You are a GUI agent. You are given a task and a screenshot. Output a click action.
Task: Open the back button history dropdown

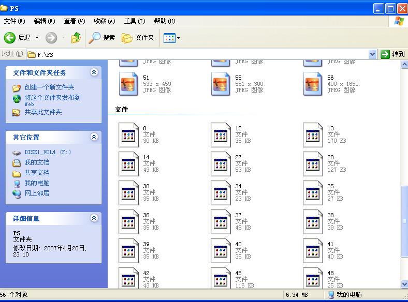coord(37,38)
